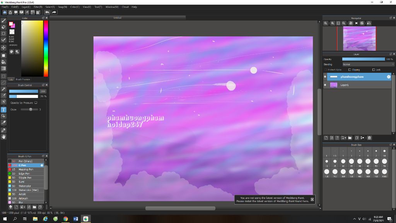The width and height of the screenshot is (396, 223).
Task: Select the Eraser tool
Action: 3,27
